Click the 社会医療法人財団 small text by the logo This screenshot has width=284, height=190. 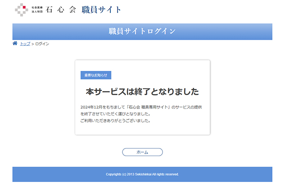click(37, 10)
